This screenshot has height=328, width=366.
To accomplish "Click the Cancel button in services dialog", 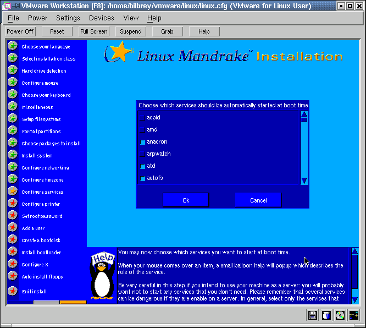I will pyautogui.click(x=258, y=200).
